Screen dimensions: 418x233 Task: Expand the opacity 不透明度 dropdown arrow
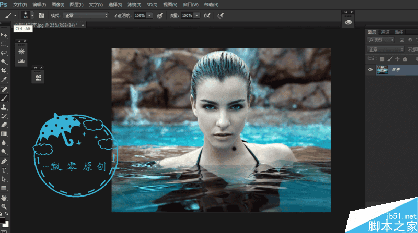(x=150, y=16)
